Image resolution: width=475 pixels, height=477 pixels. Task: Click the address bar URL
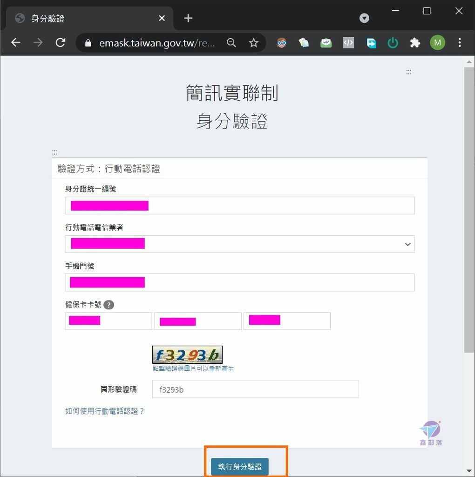tap(157, 43)
